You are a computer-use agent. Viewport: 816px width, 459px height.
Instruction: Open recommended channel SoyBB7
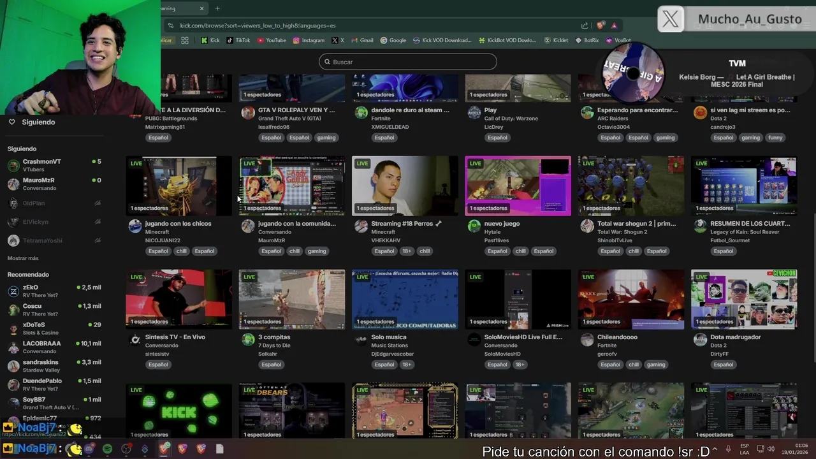click(x=54, y=403)
